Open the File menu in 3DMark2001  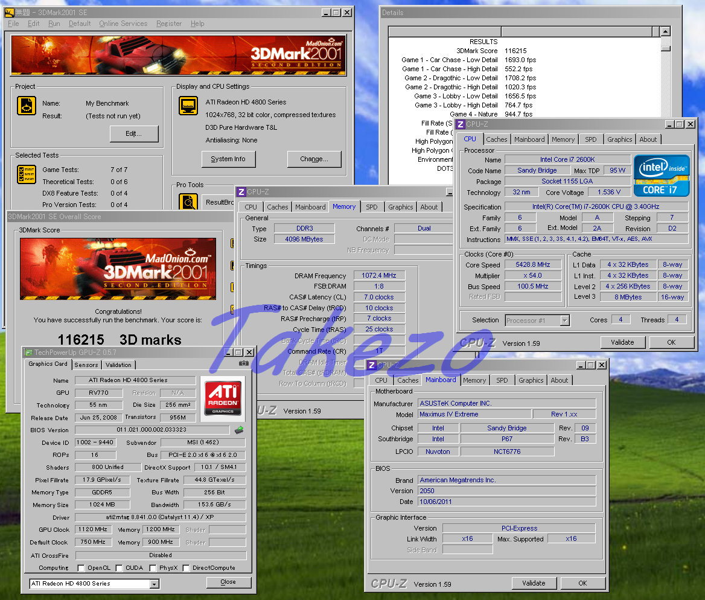pyautogui.click(x=13, y=24)
